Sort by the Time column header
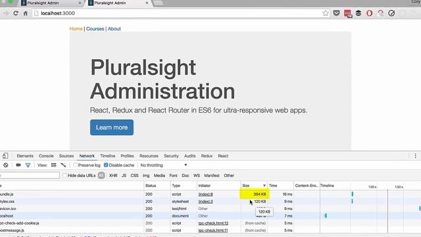This screenshot has height=237, width=421. coord(280,186)
